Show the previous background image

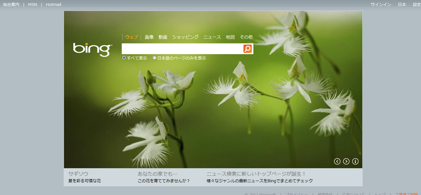pyautogui.click(x=337, y=161)
